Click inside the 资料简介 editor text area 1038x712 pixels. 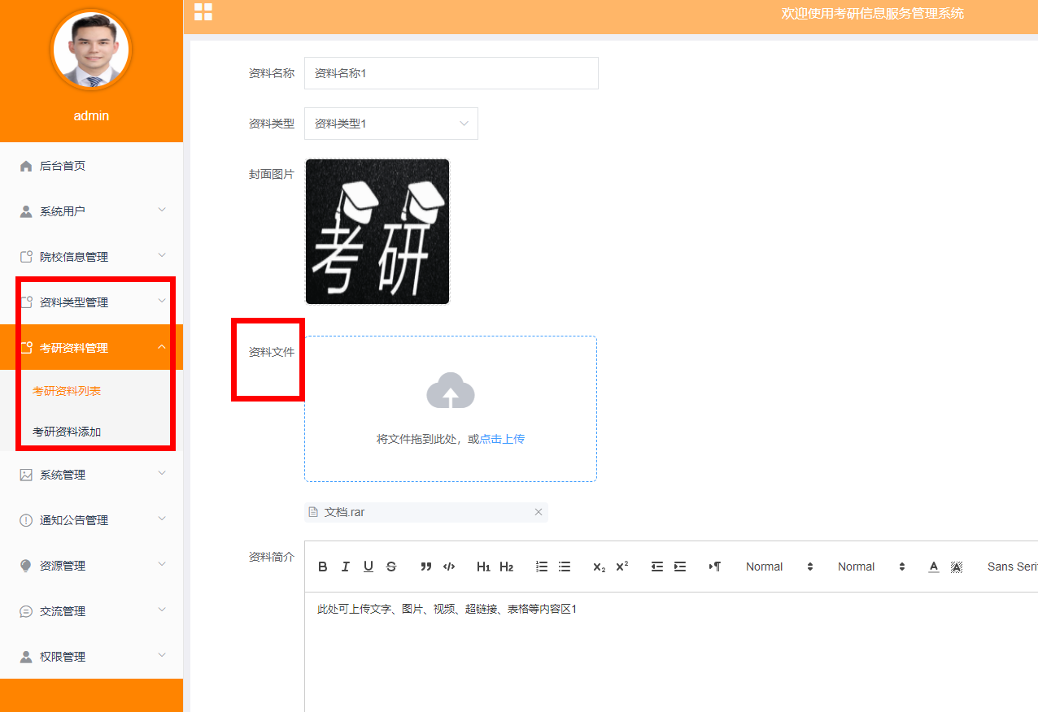pos(671,652)
